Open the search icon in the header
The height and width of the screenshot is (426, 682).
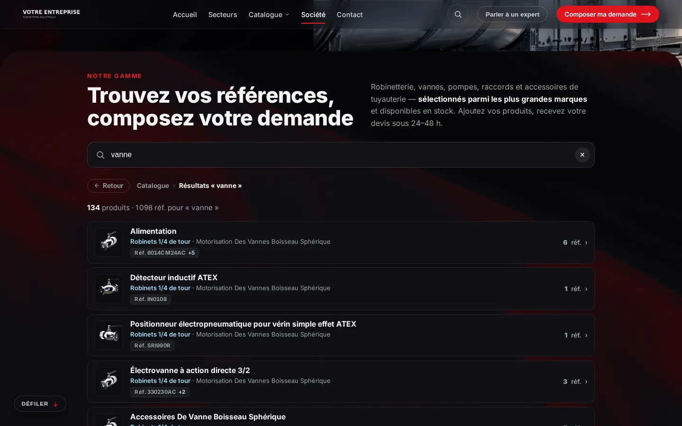tap(458, 14)
